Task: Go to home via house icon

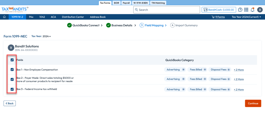Action: (4, 17)
